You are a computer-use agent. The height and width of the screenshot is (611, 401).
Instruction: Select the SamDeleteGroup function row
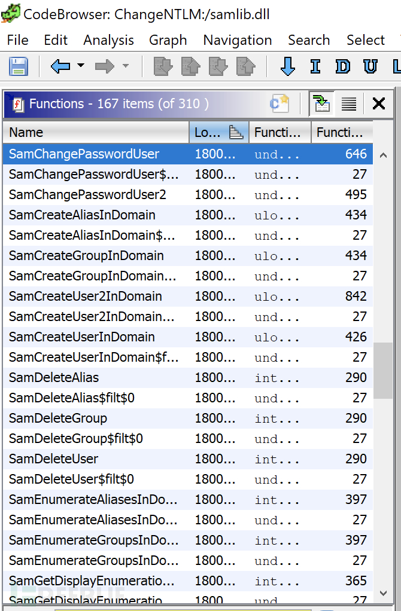187,418
